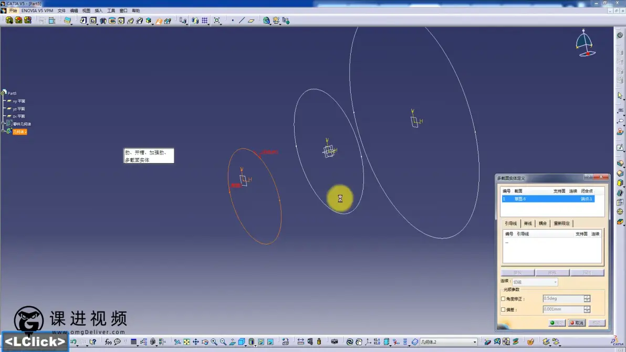Viewport: 626px width, 352px height.
Task: Switch to the 重新限定 tab
Action: coord(562,223)
